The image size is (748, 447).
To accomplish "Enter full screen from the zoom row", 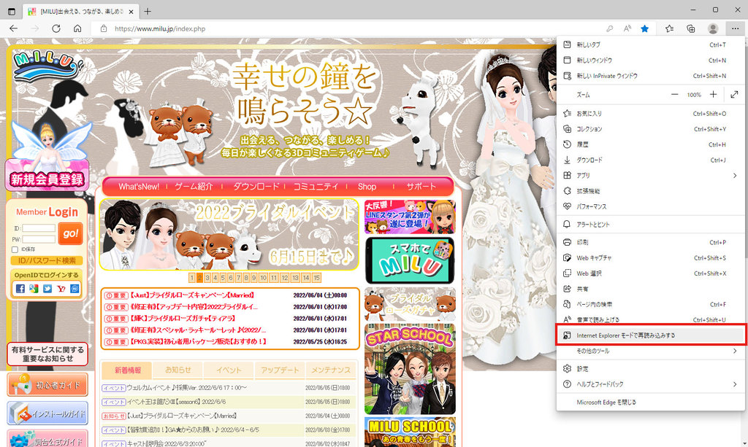I will [734, 95].
